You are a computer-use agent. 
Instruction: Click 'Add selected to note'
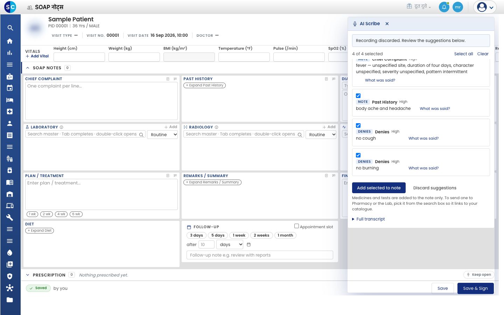point(379,188)
